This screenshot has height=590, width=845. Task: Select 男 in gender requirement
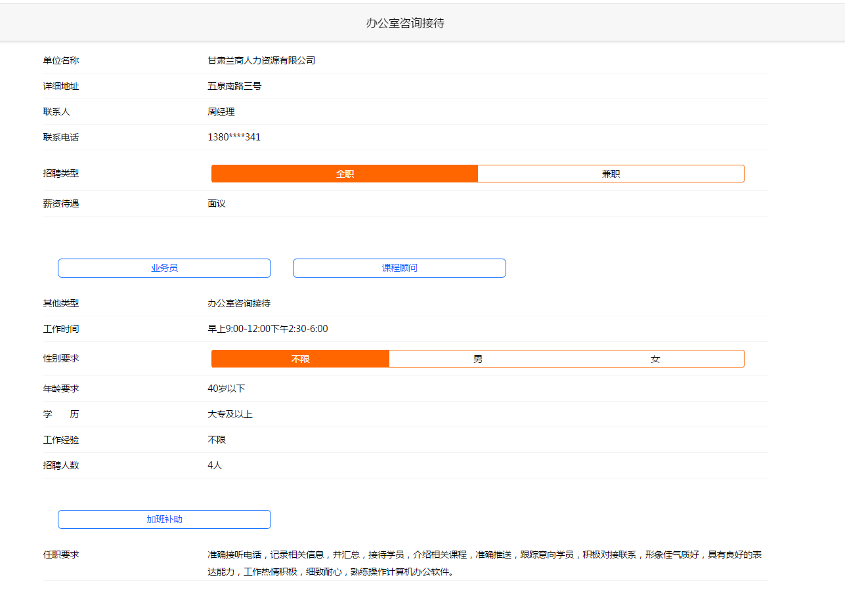478,359
